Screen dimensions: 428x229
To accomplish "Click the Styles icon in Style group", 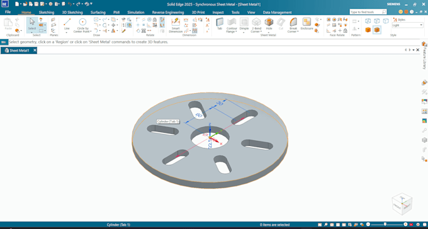I will tap(395, 20).
